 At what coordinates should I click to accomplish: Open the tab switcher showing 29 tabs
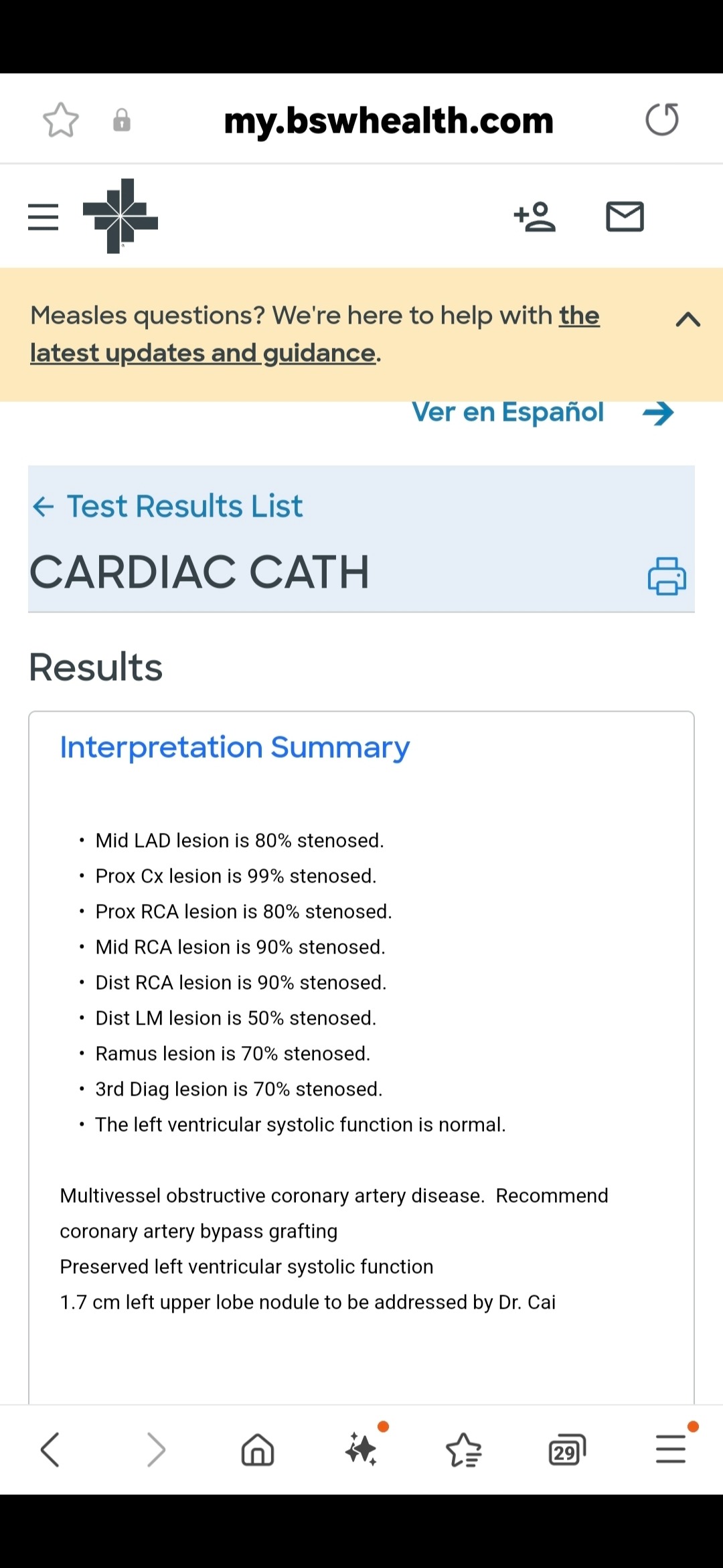click(x=567, y=1450)
